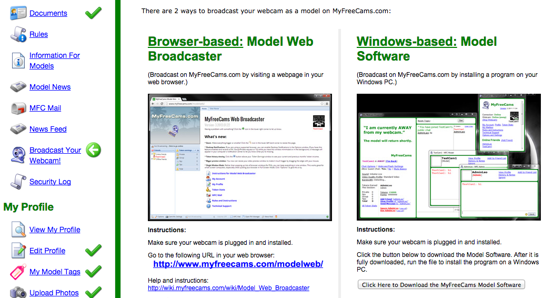Open the myfreecams.com/modelweb URL
Image resolution: width=553 pixels, height=298 pixels.
point(238,264)
